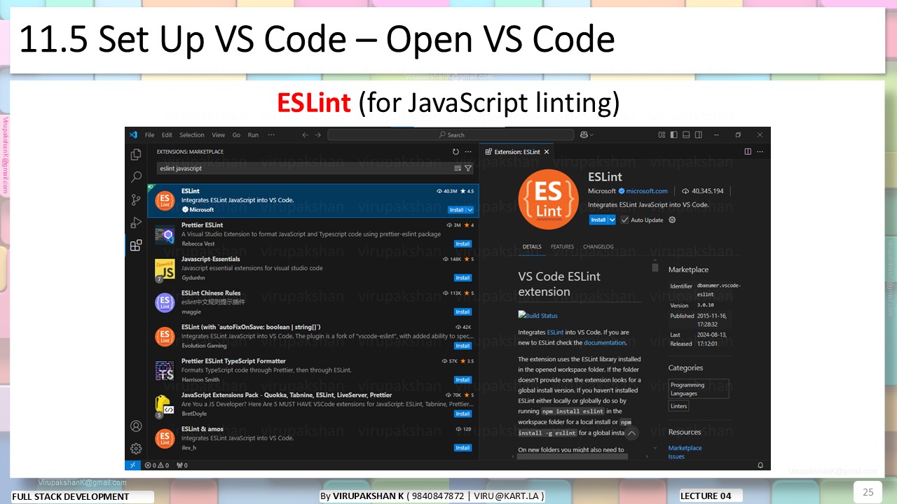This screenshot has height=504, width=897.
Task: Open editor More Actions ellipsis
Action: point(760,151)
